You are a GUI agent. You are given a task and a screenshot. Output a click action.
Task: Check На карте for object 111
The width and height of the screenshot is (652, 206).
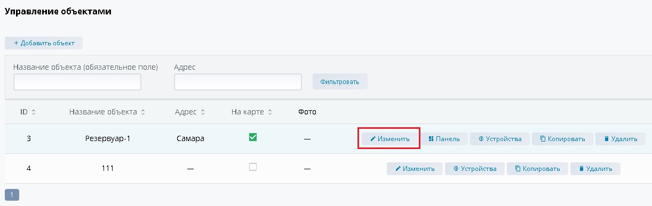point(253,167)
